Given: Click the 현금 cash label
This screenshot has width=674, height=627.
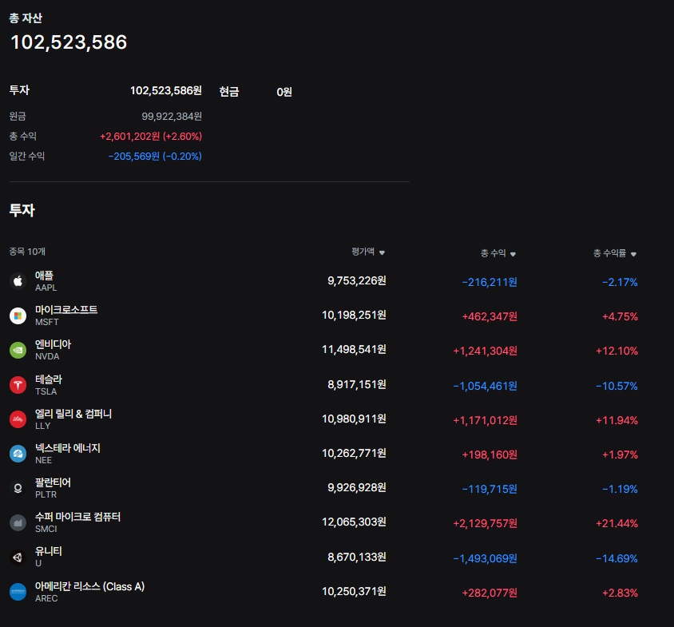Looking at the screenshot, I should [229, 92].
